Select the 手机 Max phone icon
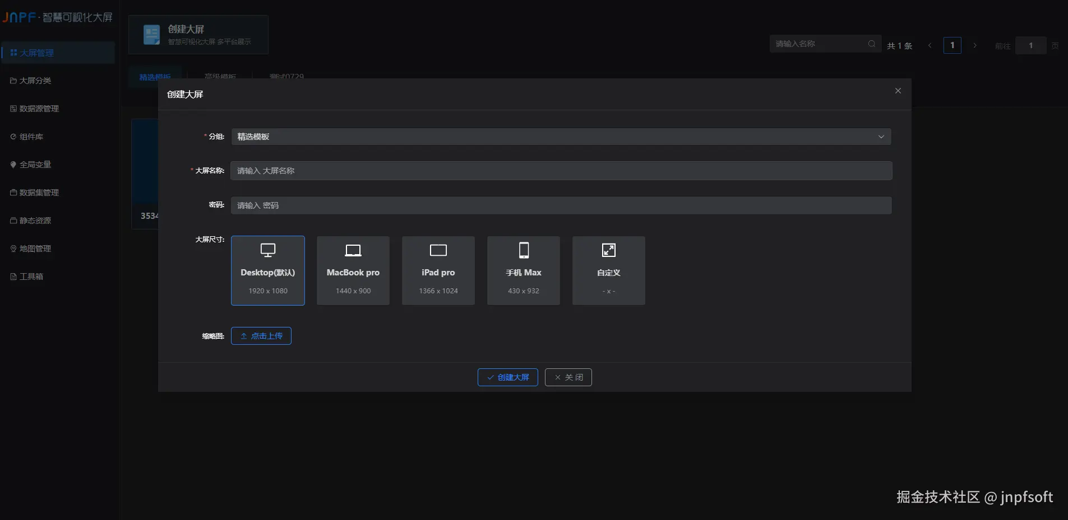Viewport: 1068px width, 520px height. [524, 250]
